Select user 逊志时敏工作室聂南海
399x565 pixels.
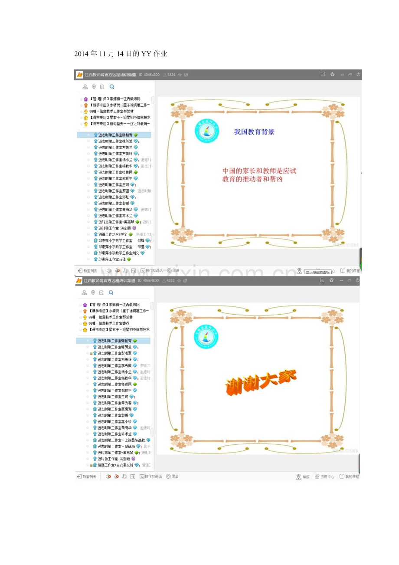tap(115, 409)
